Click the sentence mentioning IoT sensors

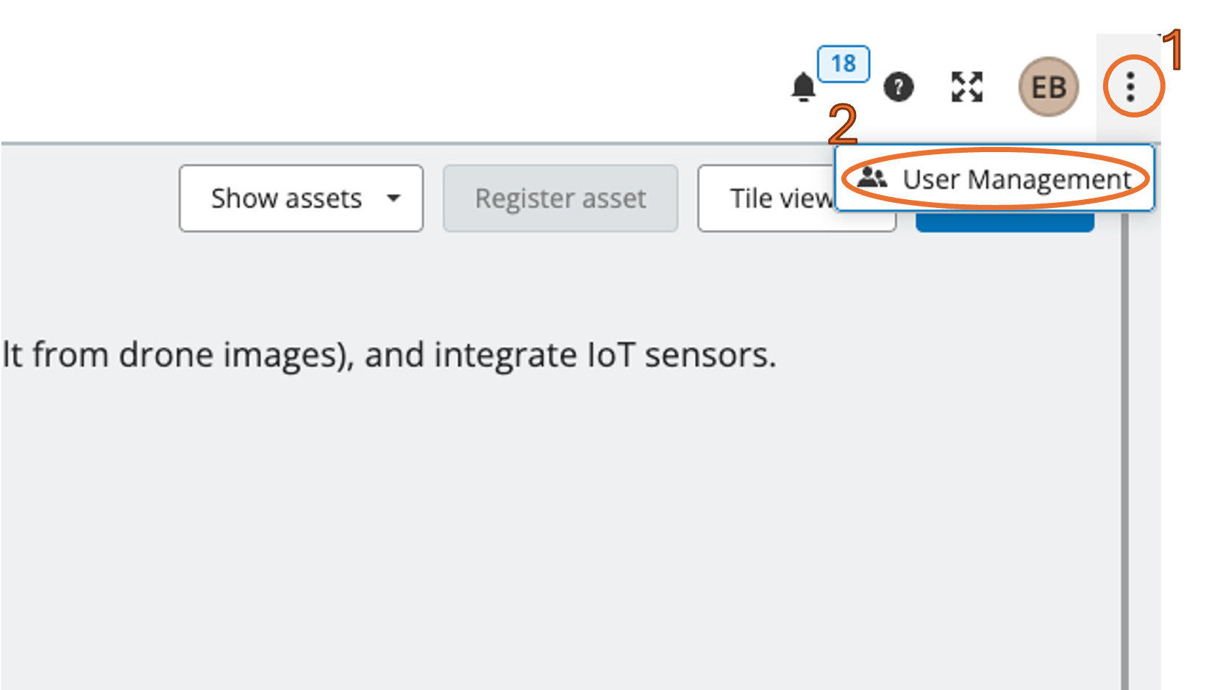(x=388, y=355)
